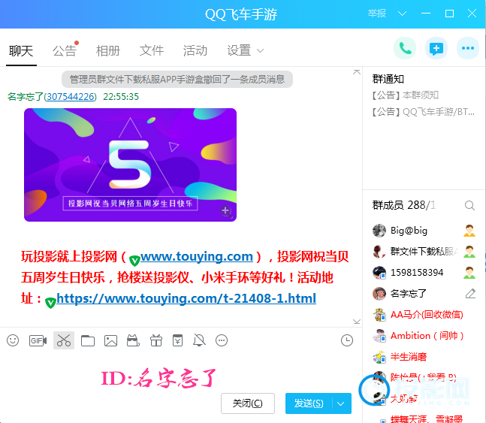
Task: Expand the title bar dropdown arrow next to 举报
Action: click(403, 14)
